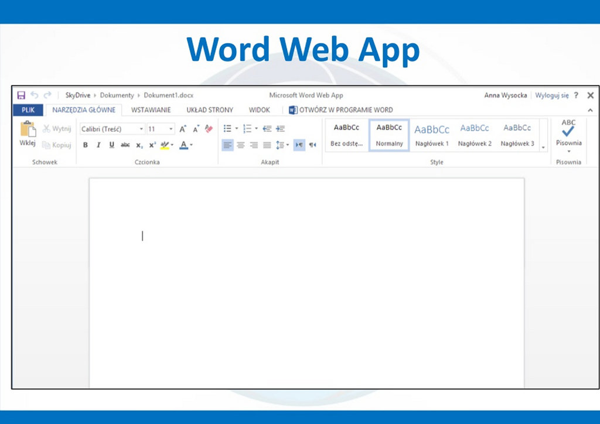Open Dokumenty breadcrumb folder

click(x=117, y=95)
